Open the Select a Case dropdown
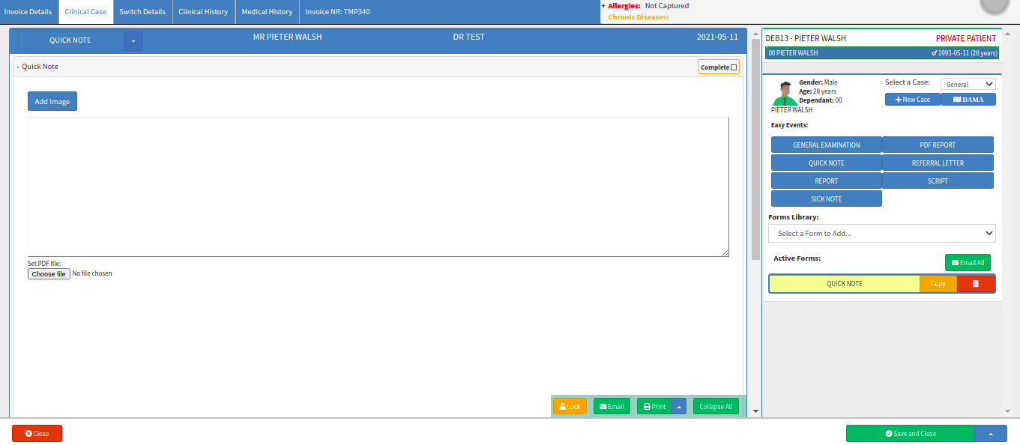The height and width of the screenshot is (445, 1020). 968,85
